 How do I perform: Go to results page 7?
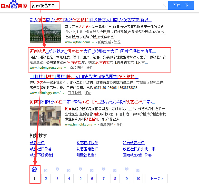click(x=104, y=179)
